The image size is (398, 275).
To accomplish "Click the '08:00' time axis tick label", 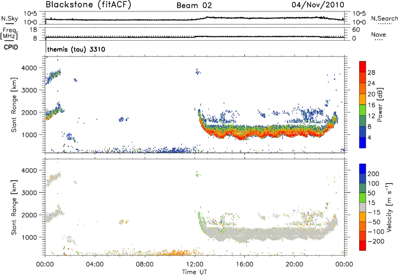I will tap(145, 265).
